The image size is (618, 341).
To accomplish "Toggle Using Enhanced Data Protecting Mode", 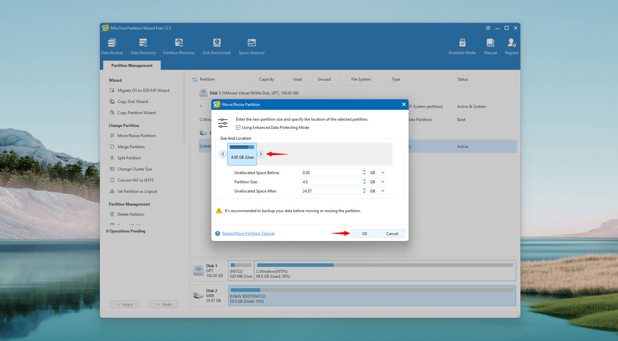I will coord(238,128).
